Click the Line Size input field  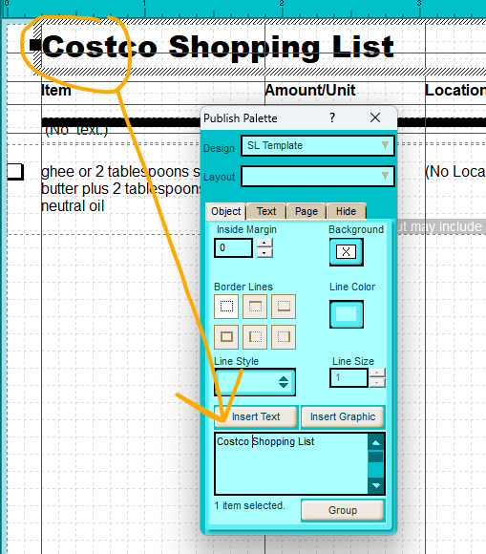point(349,377)
